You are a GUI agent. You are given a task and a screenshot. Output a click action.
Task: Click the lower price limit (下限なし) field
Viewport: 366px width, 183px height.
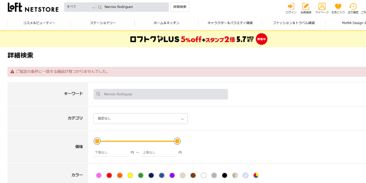[111, 152]
